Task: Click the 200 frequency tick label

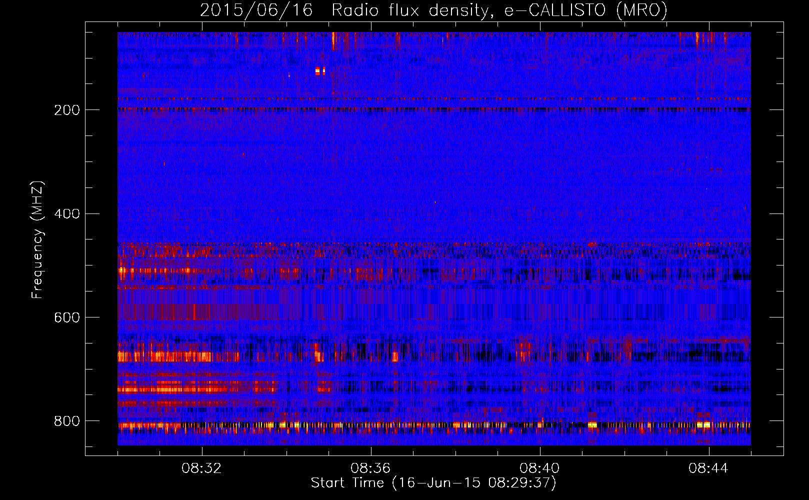Action: [67, 110]
